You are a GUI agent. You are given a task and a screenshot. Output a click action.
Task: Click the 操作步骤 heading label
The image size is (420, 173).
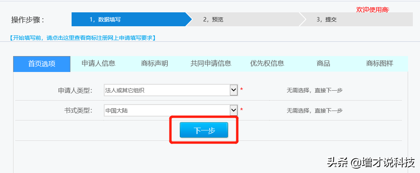click(x=28, y=20)
